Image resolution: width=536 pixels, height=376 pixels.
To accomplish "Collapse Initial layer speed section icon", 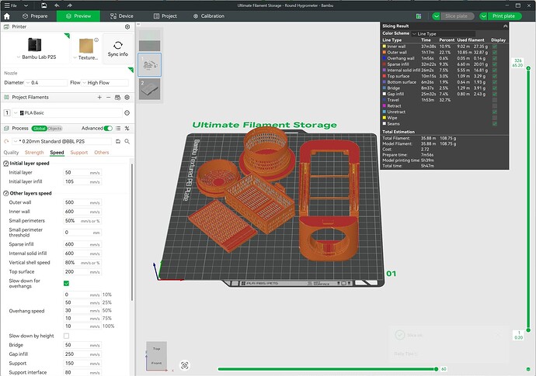I will [5, 164].
